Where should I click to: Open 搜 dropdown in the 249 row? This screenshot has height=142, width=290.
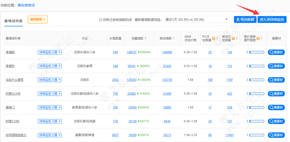point(57,66)
